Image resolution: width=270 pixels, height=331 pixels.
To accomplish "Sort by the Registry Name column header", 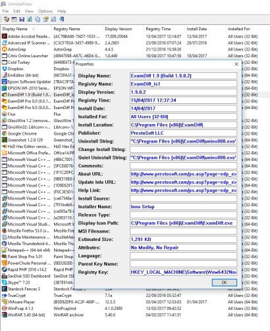I will point(77,29).
